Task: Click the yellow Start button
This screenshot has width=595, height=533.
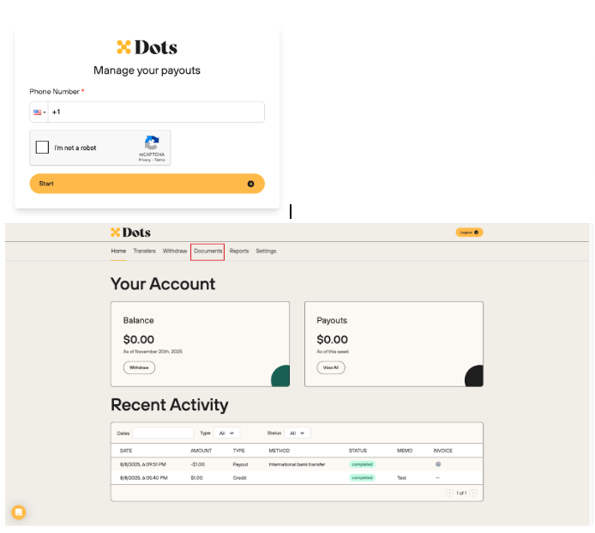Action: point(147,184)
